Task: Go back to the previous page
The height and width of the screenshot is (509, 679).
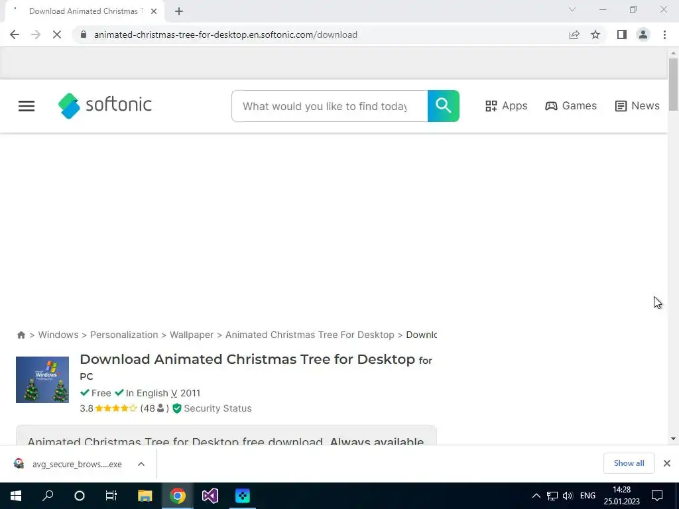Action: [x=15, y=34]
